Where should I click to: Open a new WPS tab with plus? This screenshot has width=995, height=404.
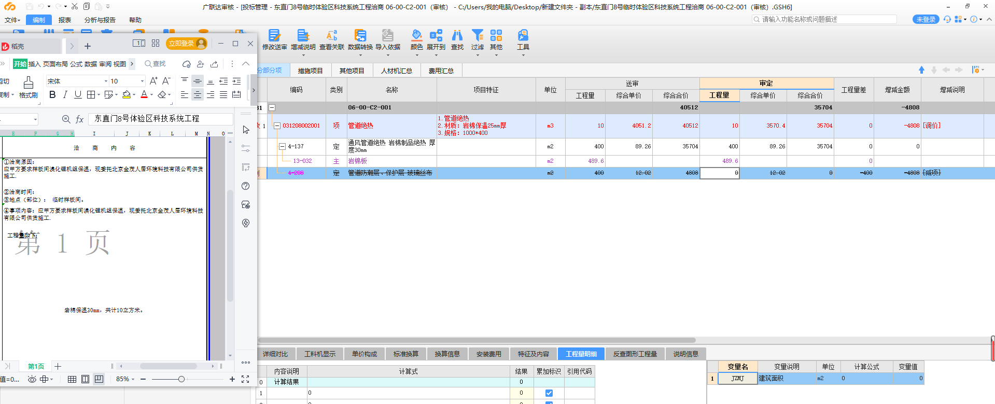(x=88, y=46)
